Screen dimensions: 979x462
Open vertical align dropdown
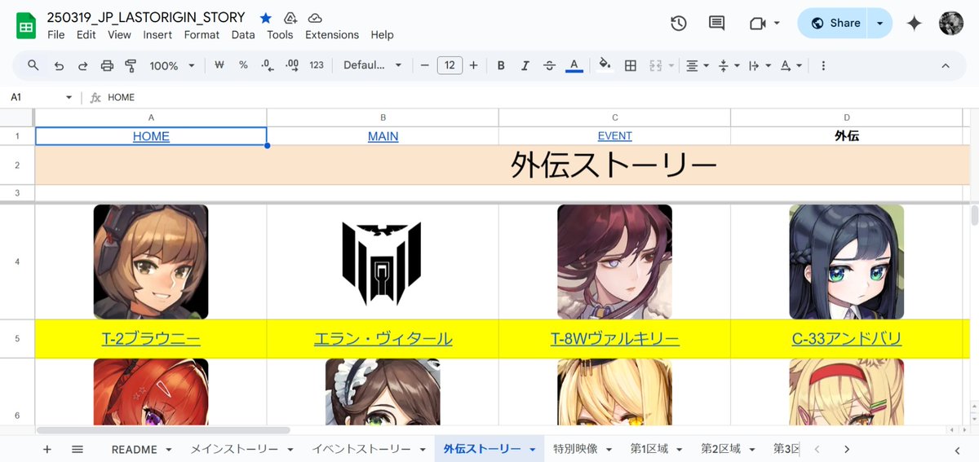[728, 65]
